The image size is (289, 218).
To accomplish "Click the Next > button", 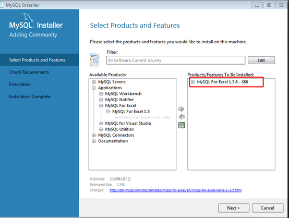I will [234, 208].
